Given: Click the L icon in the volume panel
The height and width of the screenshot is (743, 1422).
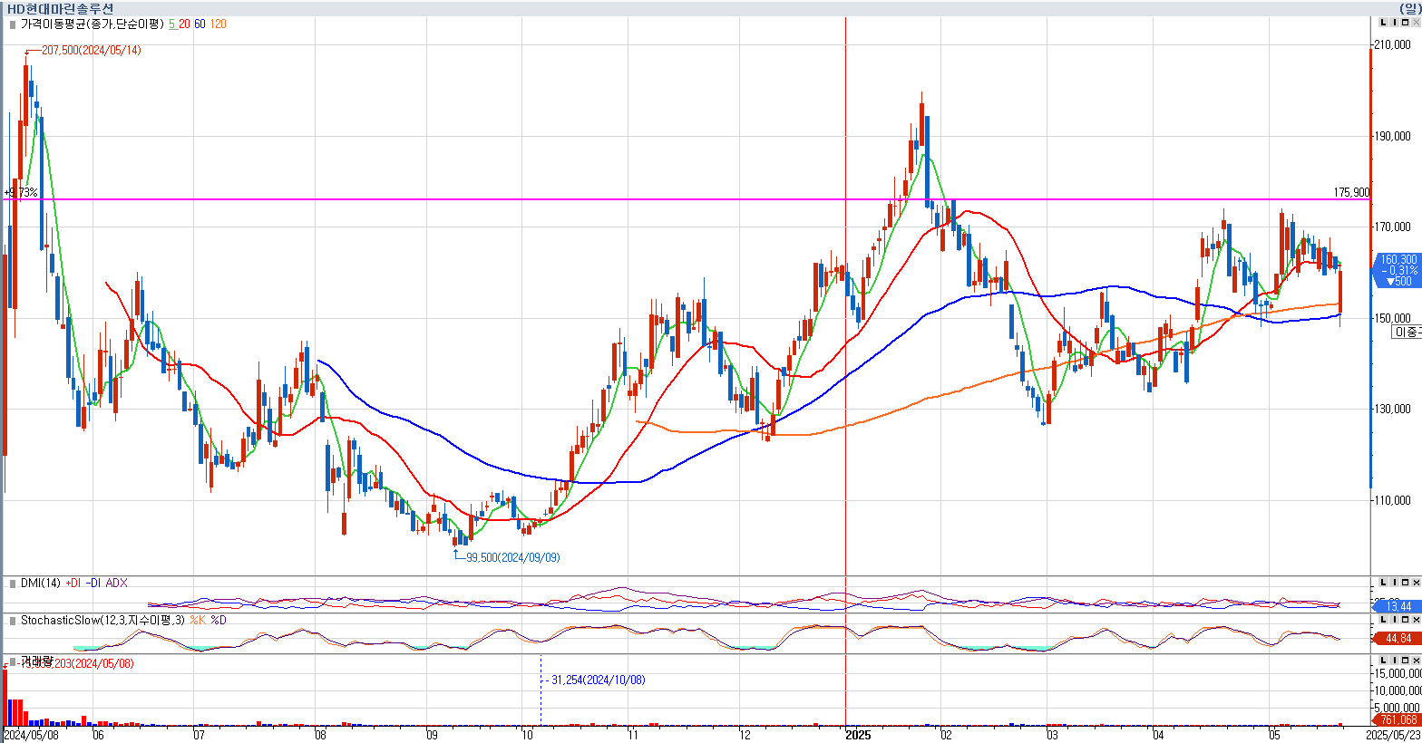Looking at the screenshot, I should point(1383,660).
